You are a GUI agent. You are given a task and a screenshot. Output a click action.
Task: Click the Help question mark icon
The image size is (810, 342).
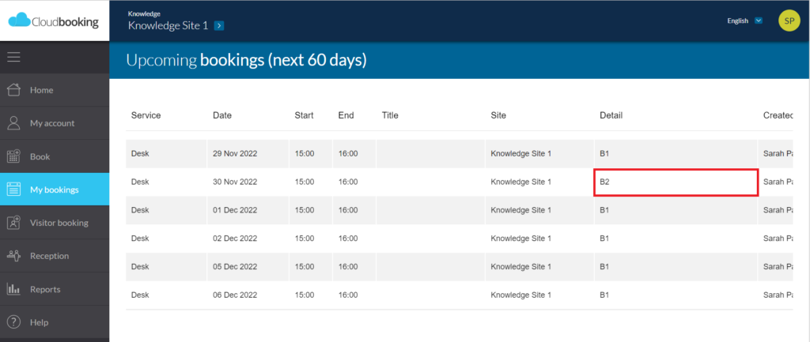[13, 322]
